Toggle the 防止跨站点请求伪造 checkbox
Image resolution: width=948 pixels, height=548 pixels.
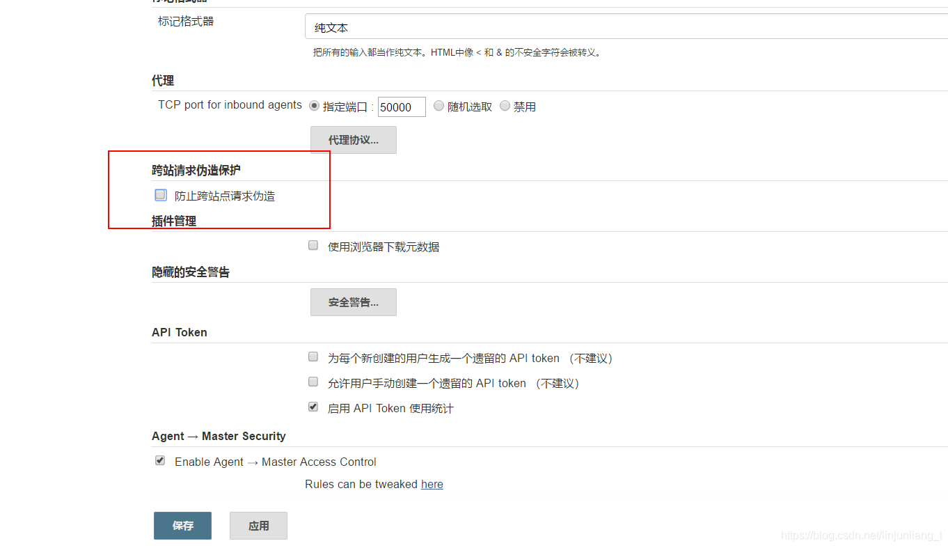[x=161, y=195]
